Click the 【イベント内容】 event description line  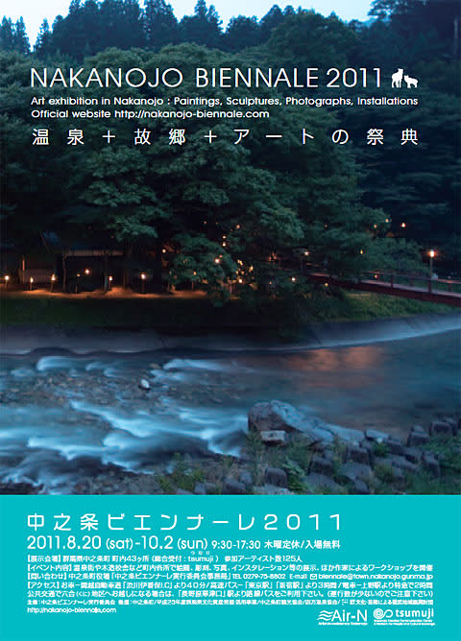(230, 568)
